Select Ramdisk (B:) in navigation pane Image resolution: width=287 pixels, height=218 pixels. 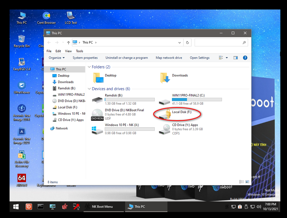[67, 88]
